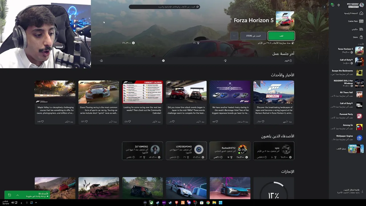The height and width of the screenshot is (206, 366).
Task: Open the notifications bell icon
Action: tap(333, 5)
